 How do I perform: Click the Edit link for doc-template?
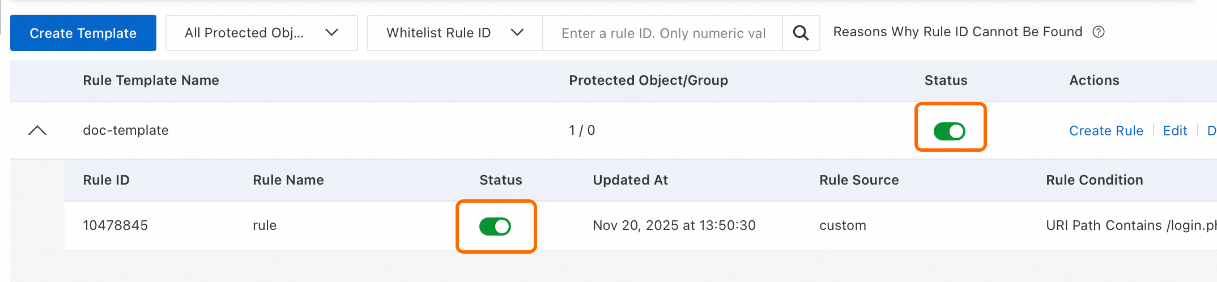click(1175, 131)
